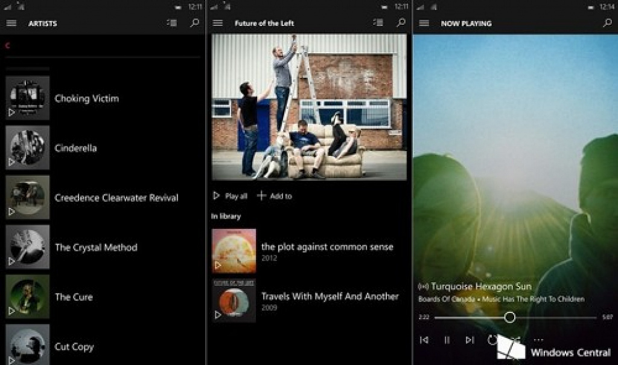Pause the current song

click(447, 340)
